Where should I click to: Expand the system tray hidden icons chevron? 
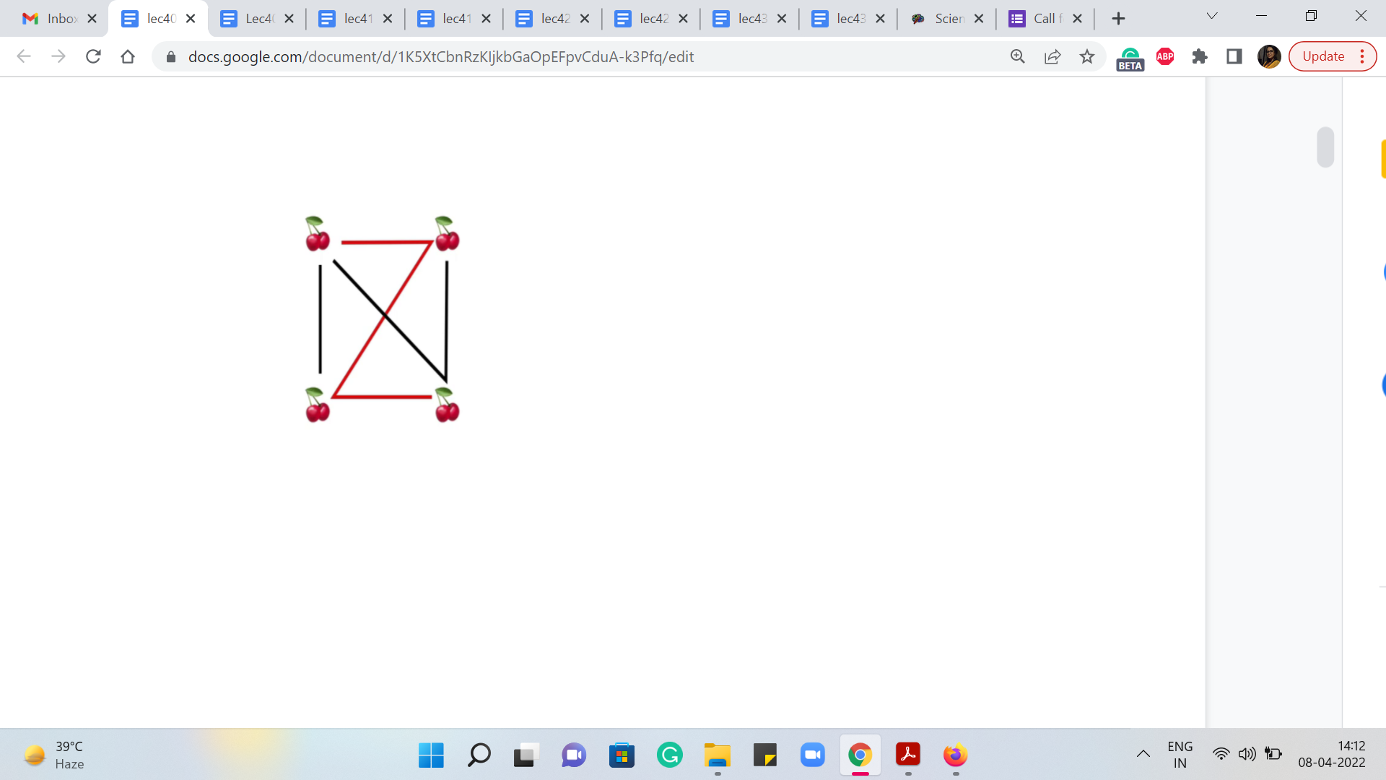pyautogui.click(x=1143, y=754)
